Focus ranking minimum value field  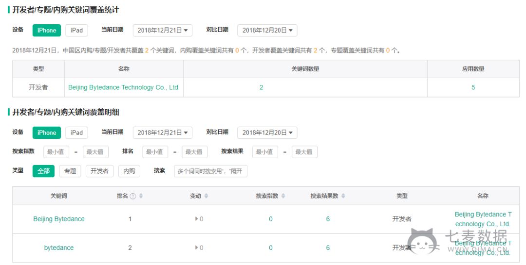[x=155, y=152]
